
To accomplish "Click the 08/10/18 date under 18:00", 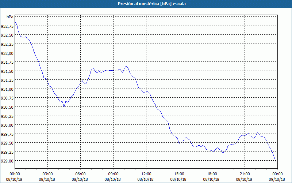I will [211, 179].
